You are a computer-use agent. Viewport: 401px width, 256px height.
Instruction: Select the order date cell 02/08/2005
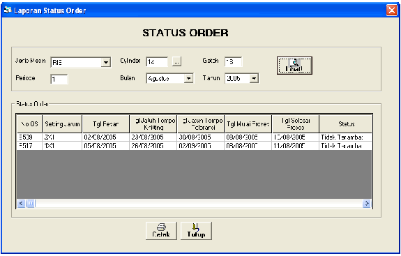coord(105,137)
